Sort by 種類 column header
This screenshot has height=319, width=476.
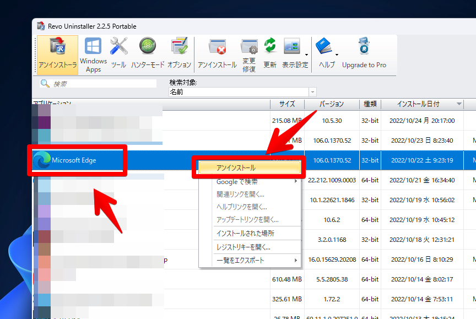[x=370, y=104]
